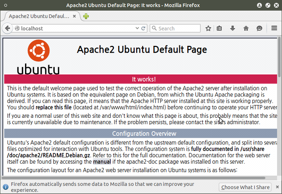Viewport: 282px width, 194px height.
Task: Click the window menu circle in titlebar
Action: click(x=5, y=5)
